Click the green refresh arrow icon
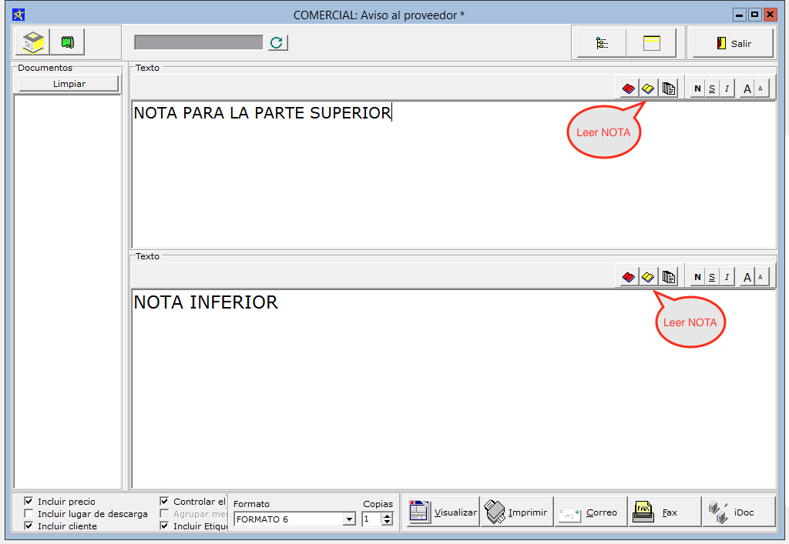This screenshot has width=789, height=544. coord(277,42)
